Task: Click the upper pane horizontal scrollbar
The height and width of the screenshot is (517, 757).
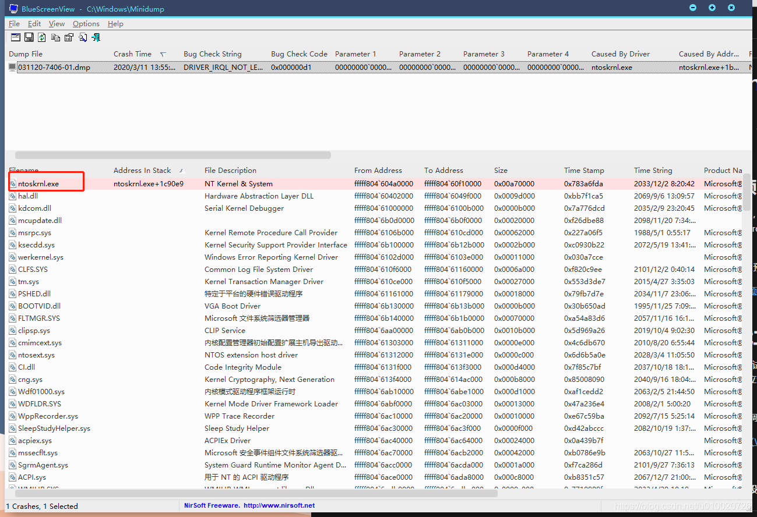Action: coord(173,155)
